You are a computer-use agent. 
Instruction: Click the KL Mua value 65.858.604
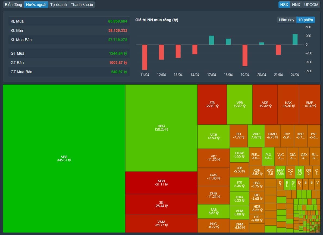[x=118, y=21]
